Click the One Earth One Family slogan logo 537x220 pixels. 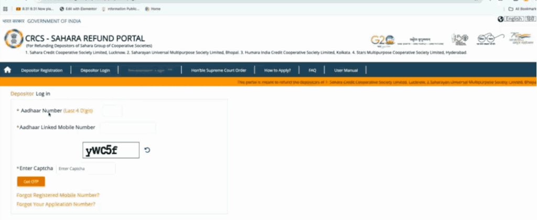point(421,41)
